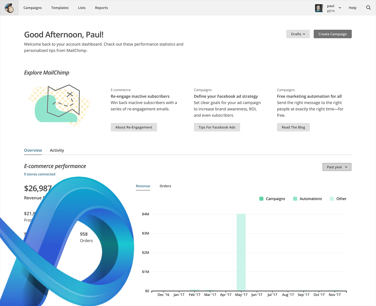This screenshot has width=376, height=306.
Task: Click the Campaigns legend color swatch
Action: pos(261,199)
